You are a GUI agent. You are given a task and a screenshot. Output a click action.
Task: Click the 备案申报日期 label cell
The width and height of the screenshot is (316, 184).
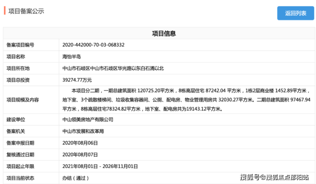(31, 143)
